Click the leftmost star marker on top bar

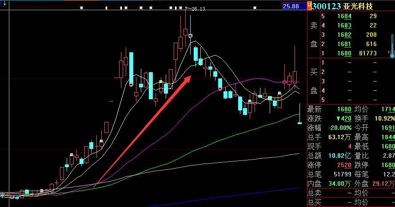click(81, 8)
